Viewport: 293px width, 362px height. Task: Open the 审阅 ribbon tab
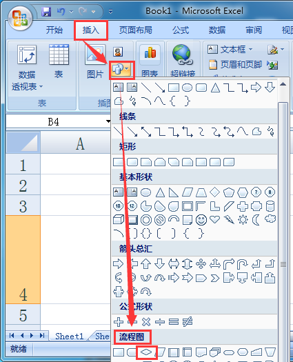pyautogui.click(x=254, y=30)
